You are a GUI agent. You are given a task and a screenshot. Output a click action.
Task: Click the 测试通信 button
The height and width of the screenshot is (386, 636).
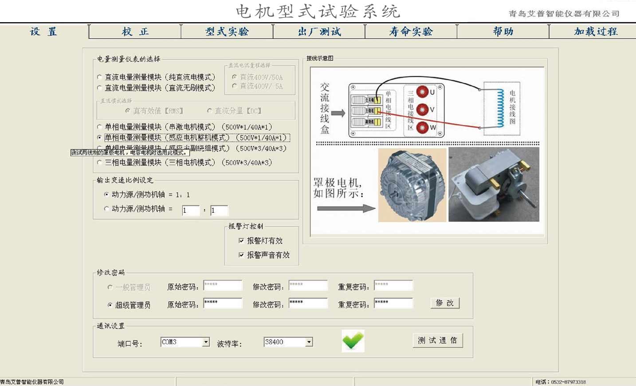[x=437, y=340]
